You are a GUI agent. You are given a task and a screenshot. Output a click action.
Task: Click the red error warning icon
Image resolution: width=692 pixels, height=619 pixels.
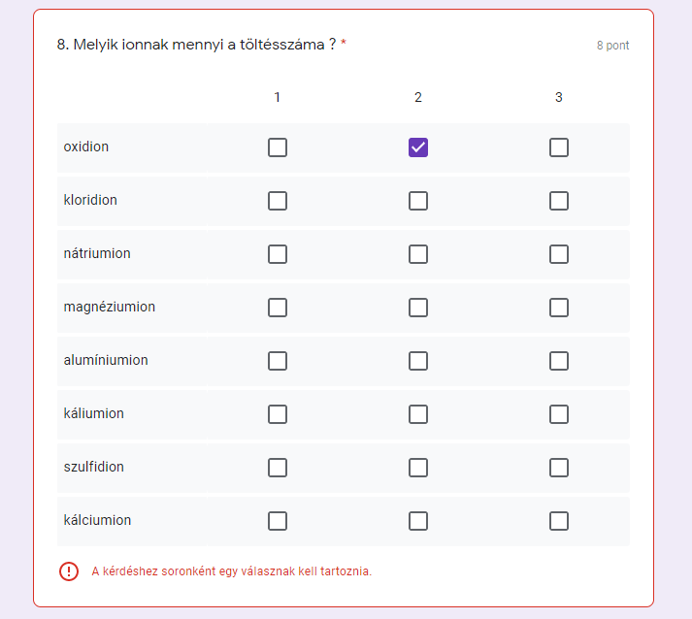tap(69, 571)
